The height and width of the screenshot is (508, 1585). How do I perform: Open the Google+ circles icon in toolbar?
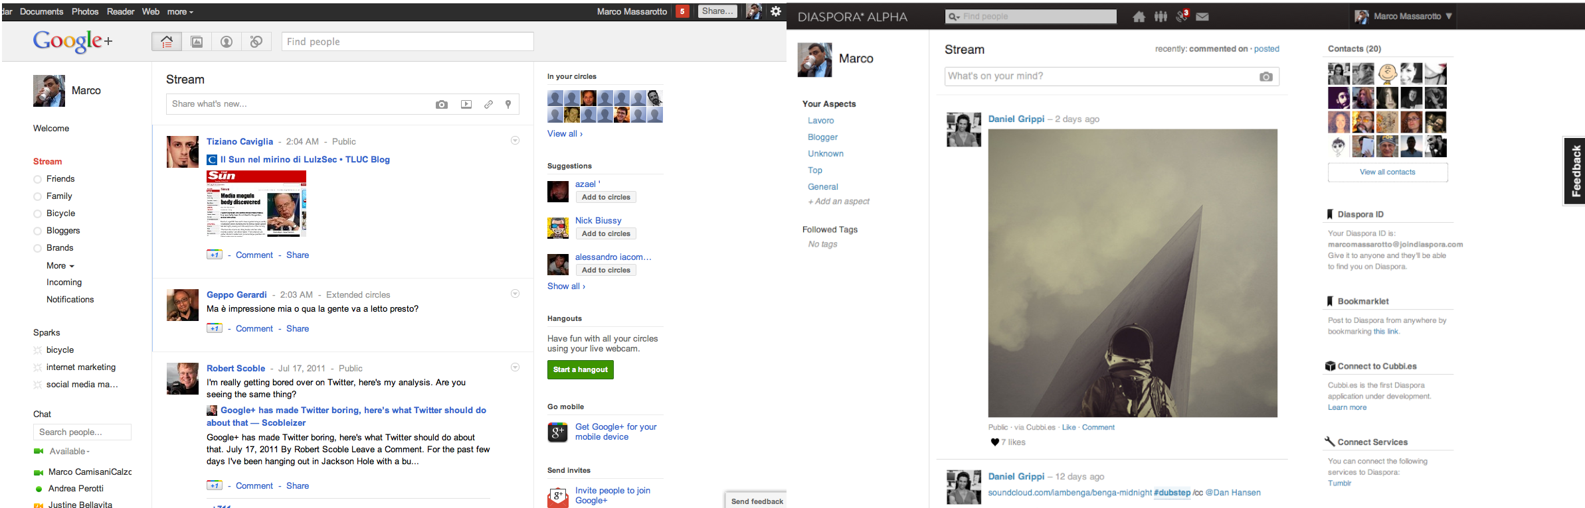tap(256, 42)
